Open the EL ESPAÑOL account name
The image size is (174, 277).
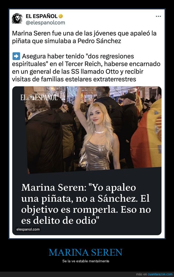point(42,16)
